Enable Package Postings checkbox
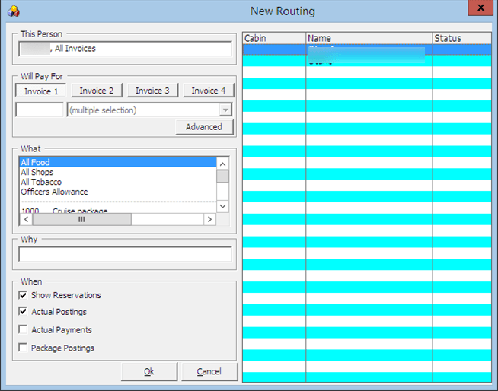 (x=23, y=348)
